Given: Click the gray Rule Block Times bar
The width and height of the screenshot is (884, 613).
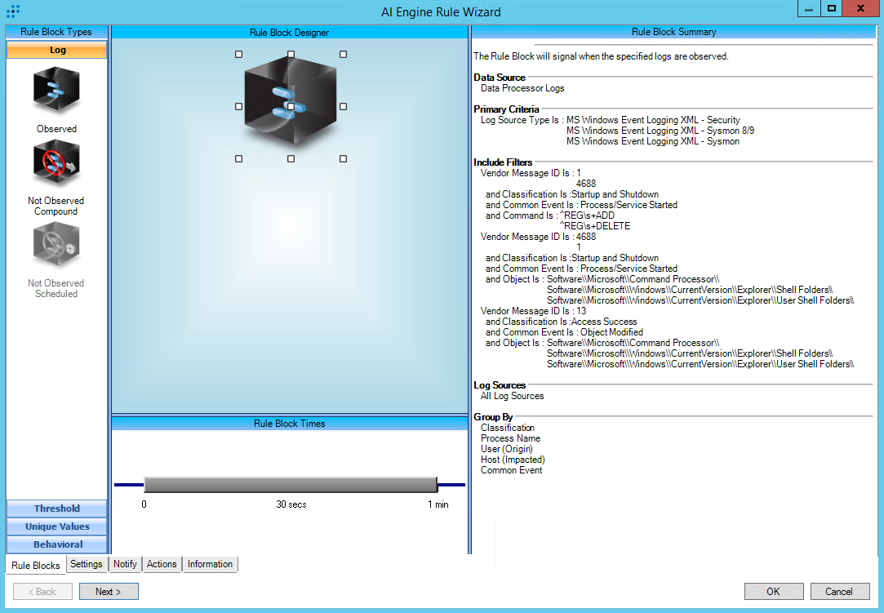Looking at the screenshot, I should click(x=291, y=485).
